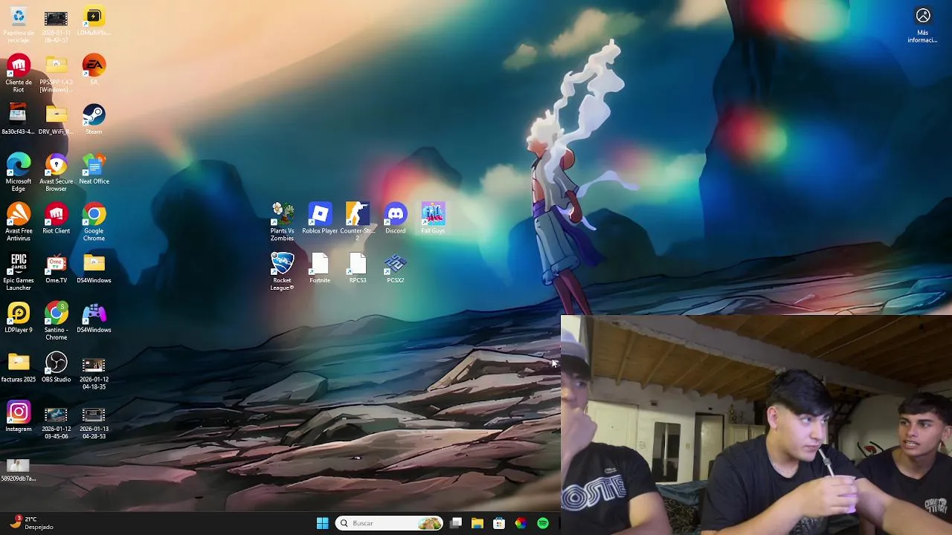Open File Explorer from the taskbar
This screenshot has height=535, width=952.
[x=477, y=523]
